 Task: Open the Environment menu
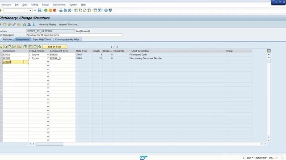59,4
